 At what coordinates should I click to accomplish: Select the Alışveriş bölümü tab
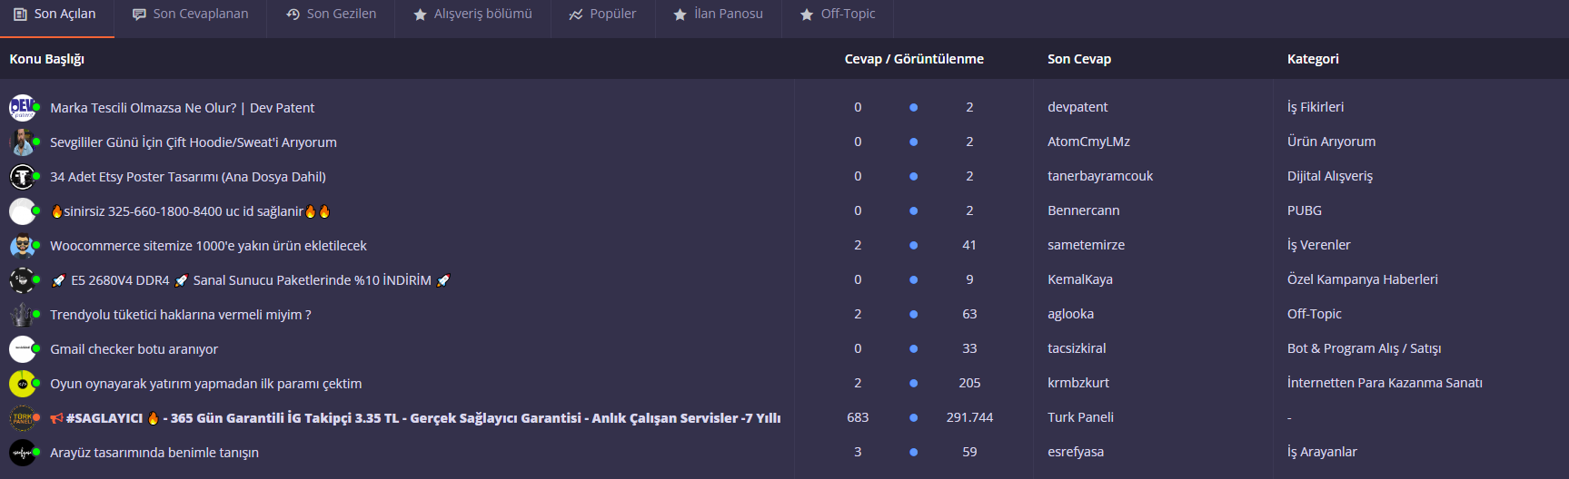pyautogui.click(x=472, y=15)
